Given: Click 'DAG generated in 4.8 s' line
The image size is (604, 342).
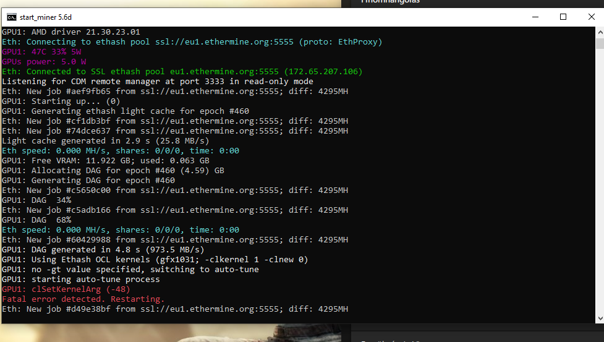Looking at the screenshot, I should tap(103, 250).
